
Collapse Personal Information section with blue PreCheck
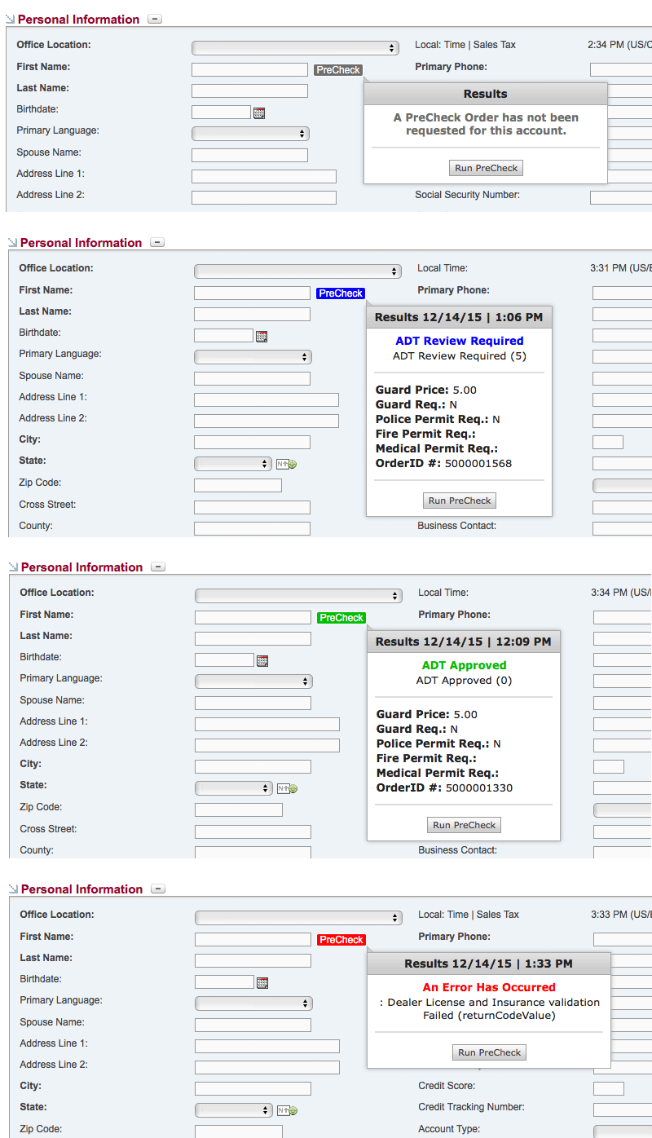[x=158, y=242]
